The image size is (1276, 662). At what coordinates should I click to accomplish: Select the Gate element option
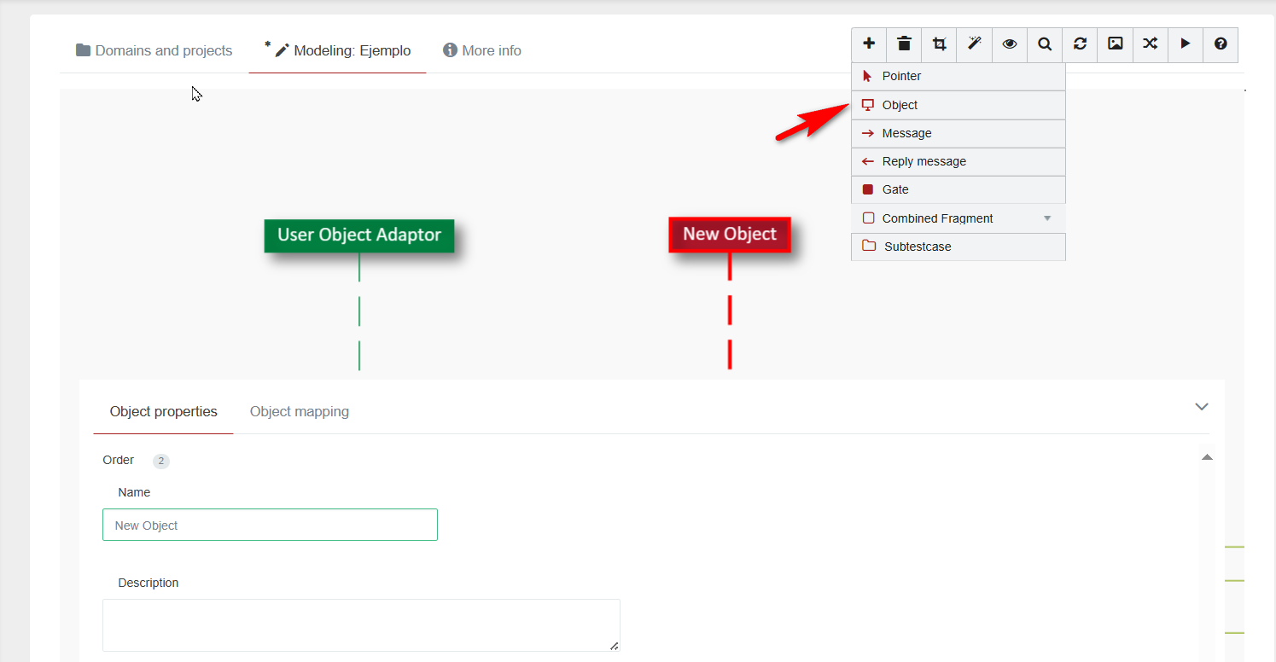coord(894,189)
